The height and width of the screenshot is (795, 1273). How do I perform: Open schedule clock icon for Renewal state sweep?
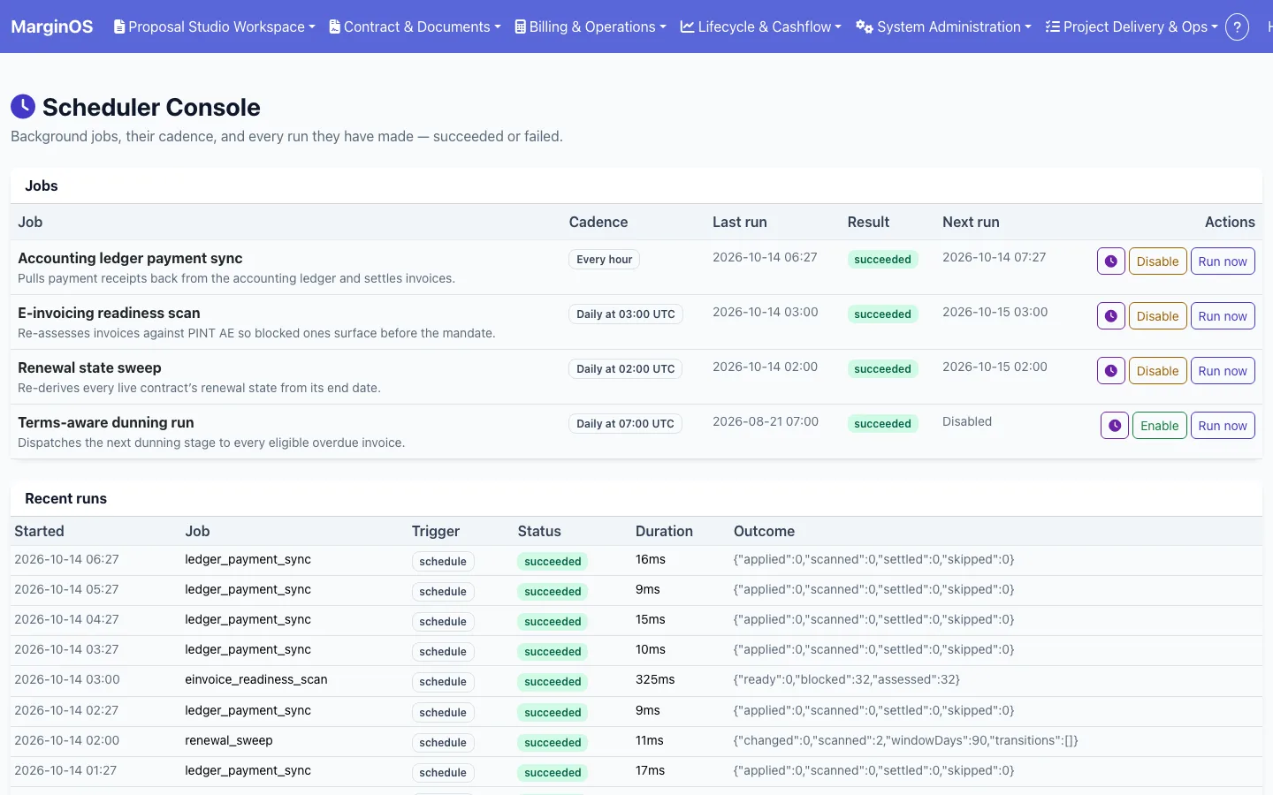(1111, 371)
